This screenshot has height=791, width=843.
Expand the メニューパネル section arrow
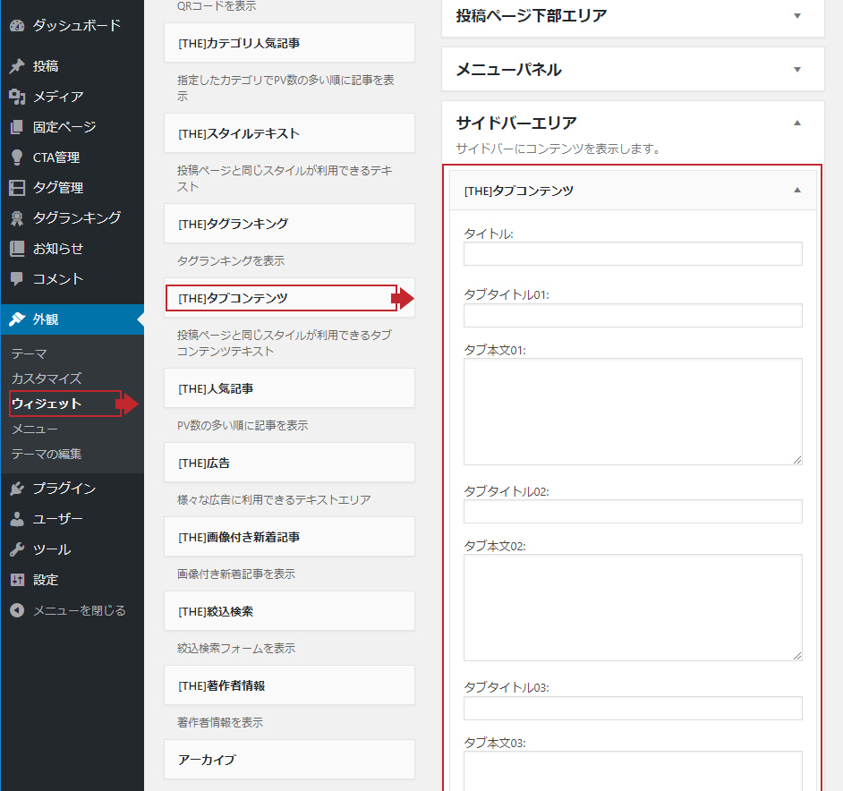[x=797, y=69]
